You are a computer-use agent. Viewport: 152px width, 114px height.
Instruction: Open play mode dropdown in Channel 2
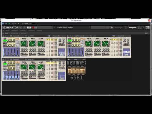pos(126,45)
